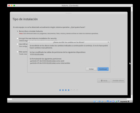Close the '¿Desea escribir los cambios?' dialog
Viewport: 140px width, 113px height.
tap(108, 42)
